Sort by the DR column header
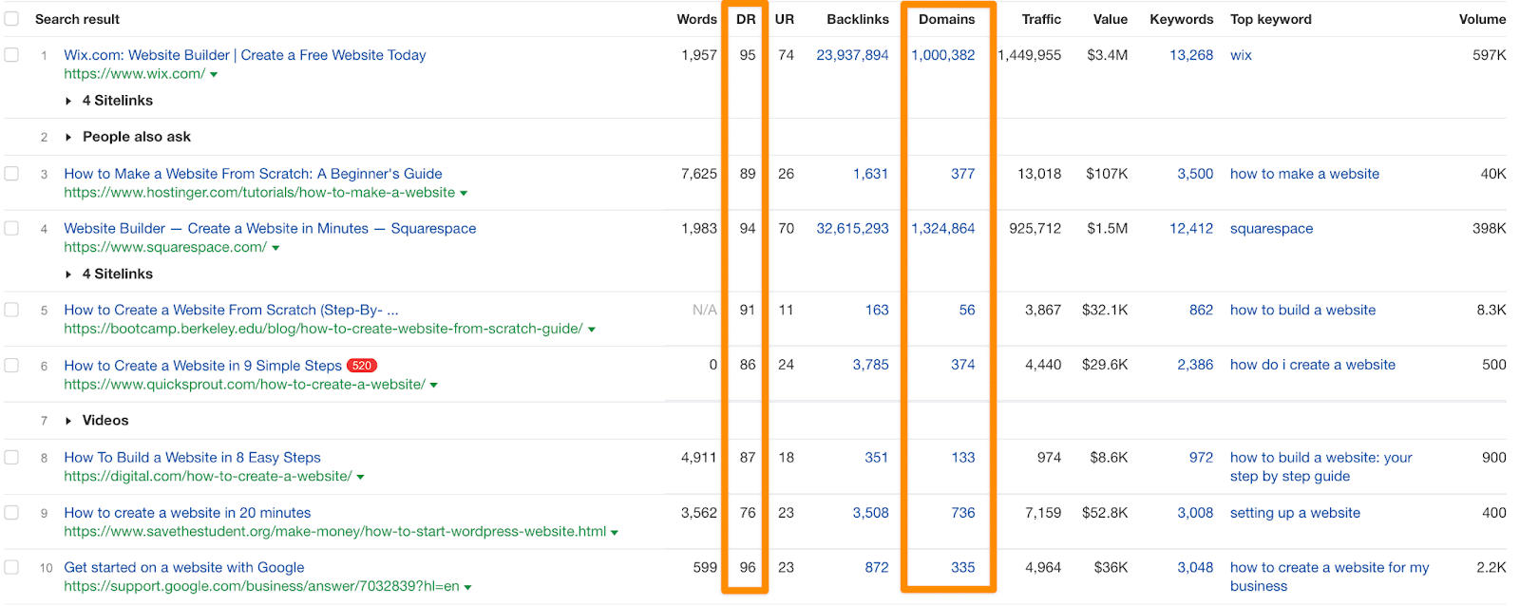Viewport: 1520px width, 606px height. click(746, 19)
